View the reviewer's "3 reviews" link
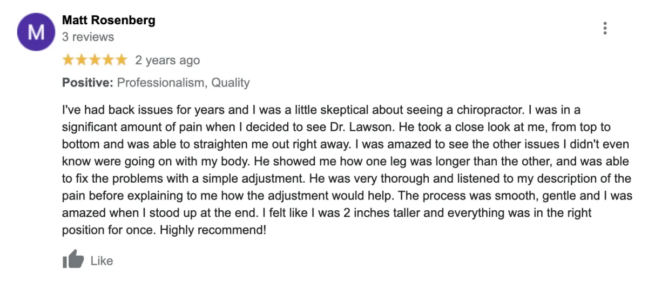 (88, 37)
